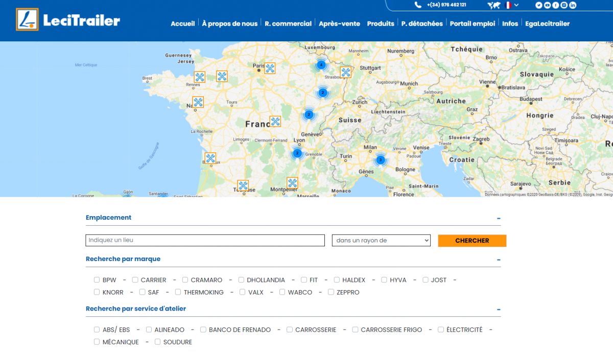Check the DHOLLANDIA brand box

pyautogui.click(x=241, y=280)
